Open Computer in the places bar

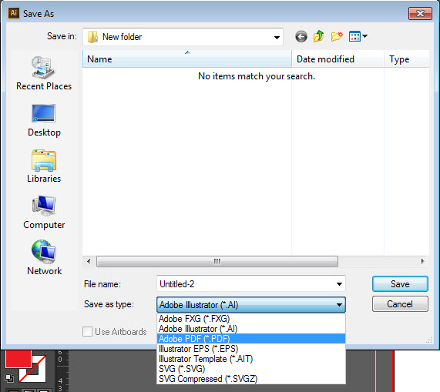(44, 213)
